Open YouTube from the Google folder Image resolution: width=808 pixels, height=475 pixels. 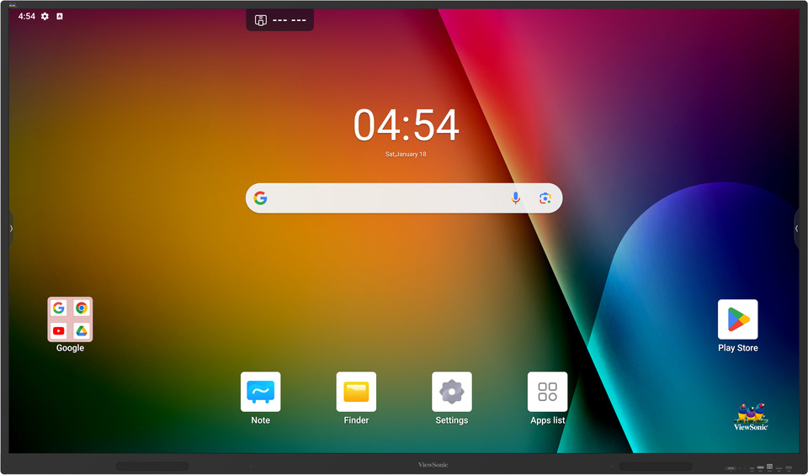click(59, 331)
